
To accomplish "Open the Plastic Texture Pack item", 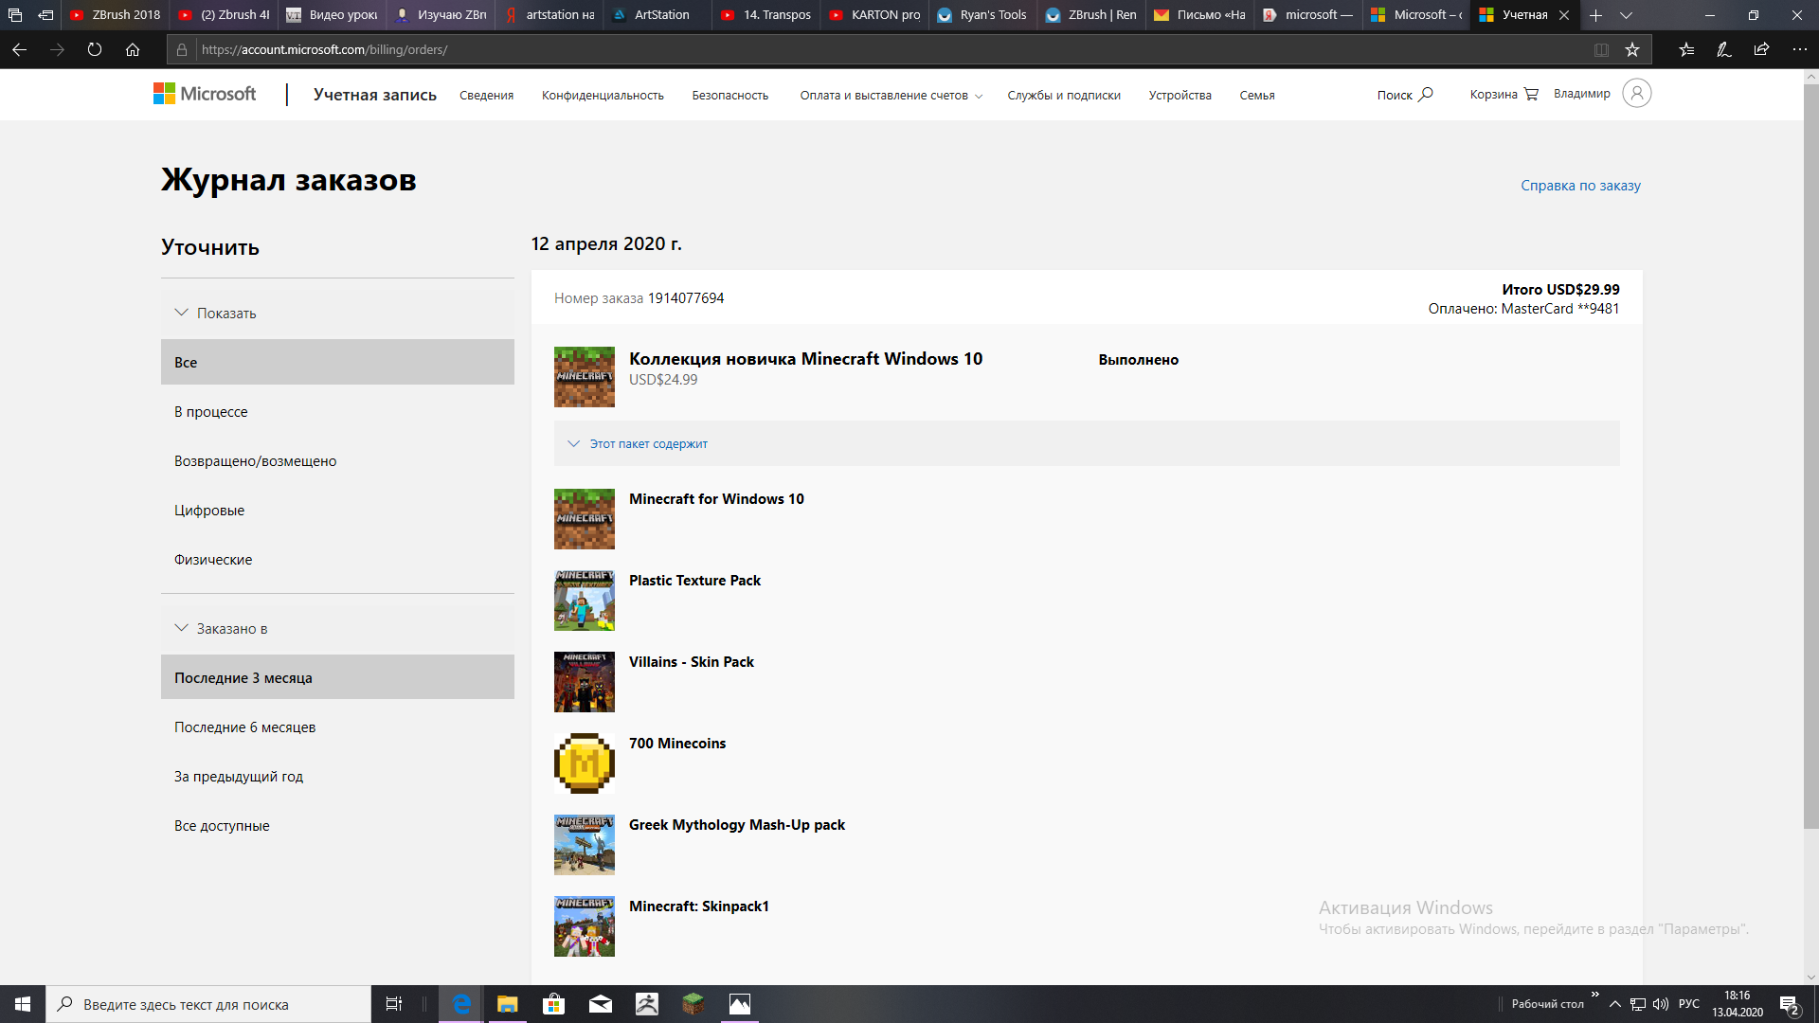I will pyautogui.click(x=694, y=581).
